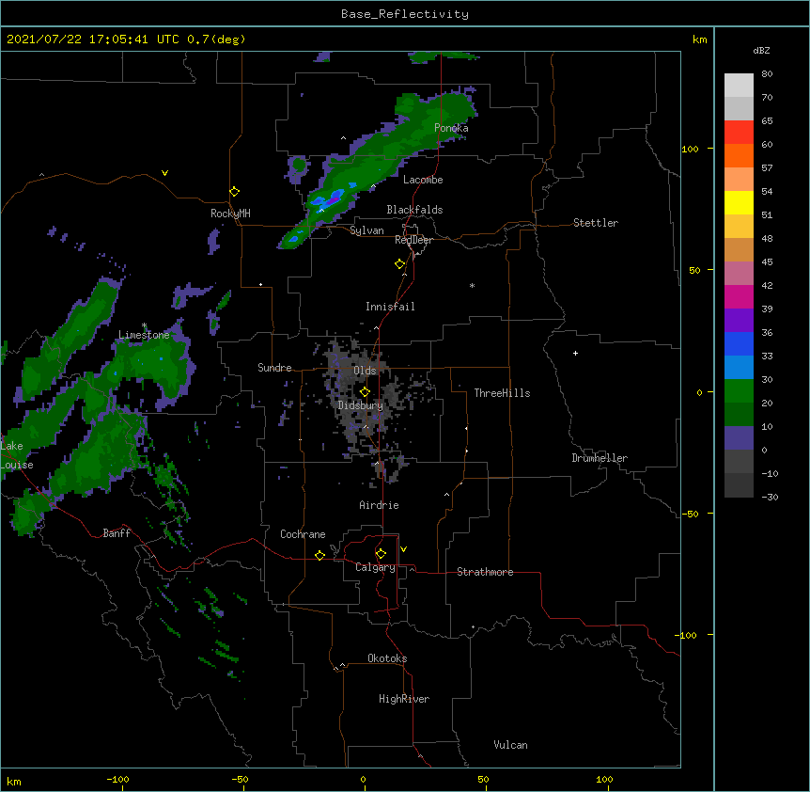810x792 pixels.
Task: Click the magenta storm core west of Sylvan
Action: click(335, 198)
